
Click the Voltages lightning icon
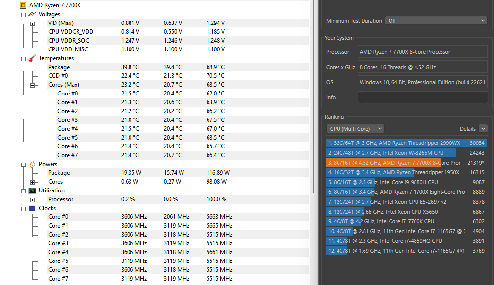32,14
